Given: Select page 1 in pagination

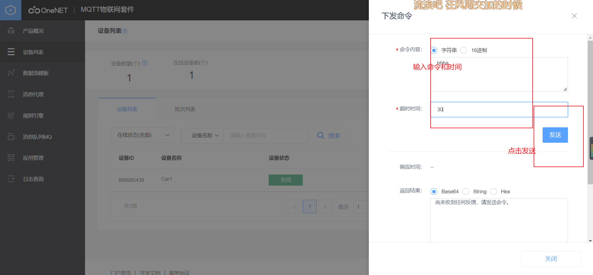Looking at the screenshot, I should tap(310, 207).
